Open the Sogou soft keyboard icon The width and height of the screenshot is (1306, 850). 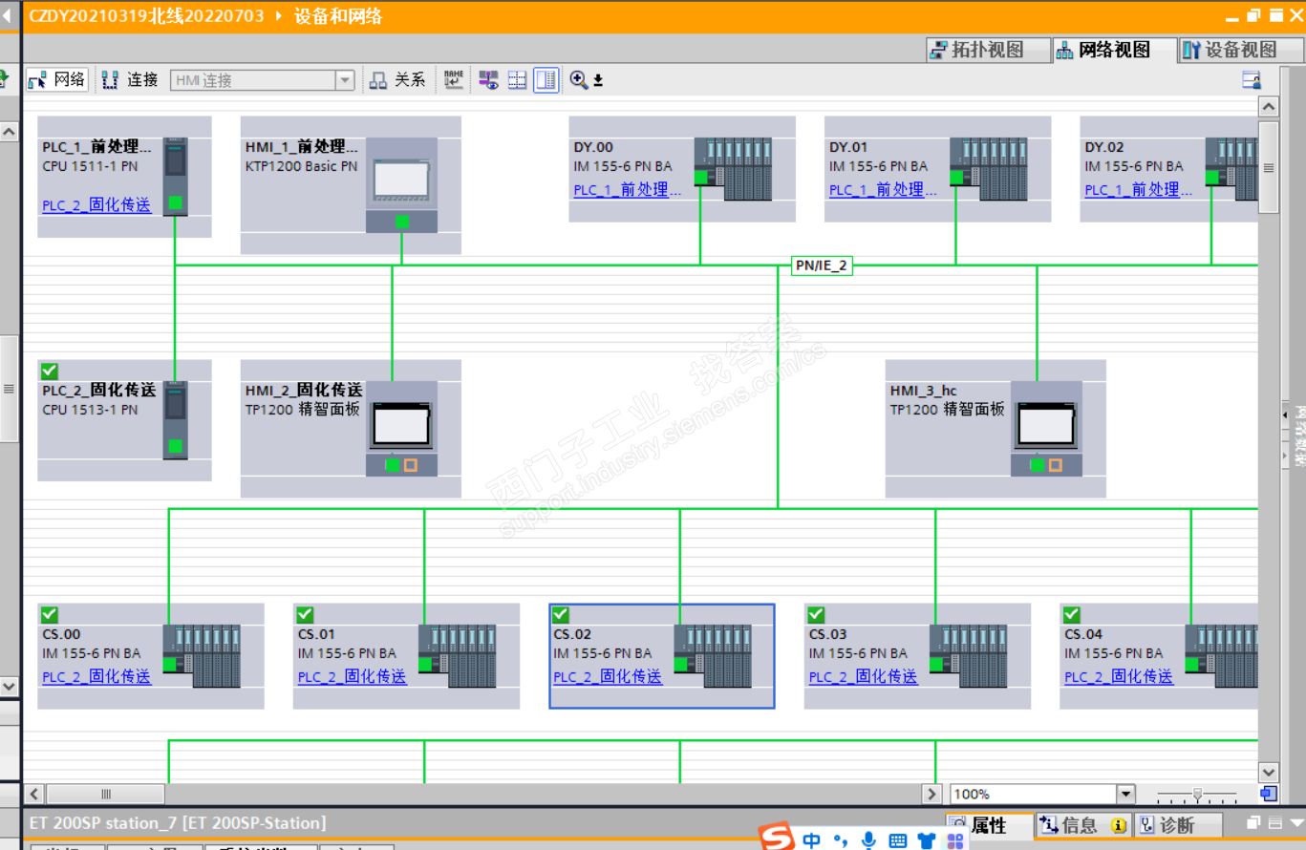click(897, 840)
